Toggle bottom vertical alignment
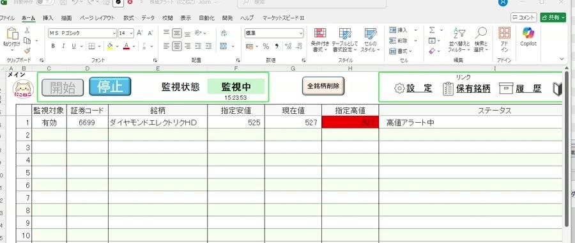The height and width of the screenshot is (243, 575). pos(187,33)
